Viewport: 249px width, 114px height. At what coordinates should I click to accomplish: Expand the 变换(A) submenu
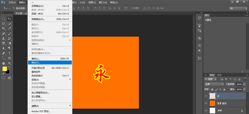tap(50, 80)
